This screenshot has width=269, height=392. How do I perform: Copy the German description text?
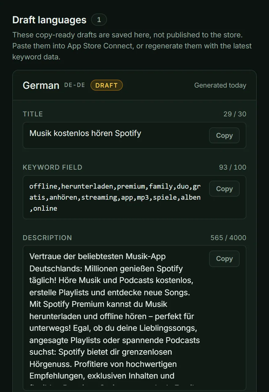(x=224, y=258)
